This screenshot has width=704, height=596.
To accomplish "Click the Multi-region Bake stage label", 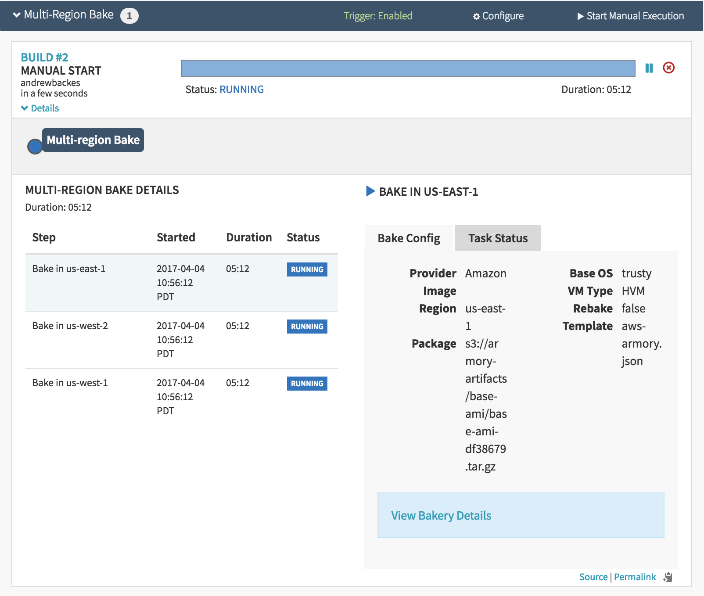I will point(93,140).
